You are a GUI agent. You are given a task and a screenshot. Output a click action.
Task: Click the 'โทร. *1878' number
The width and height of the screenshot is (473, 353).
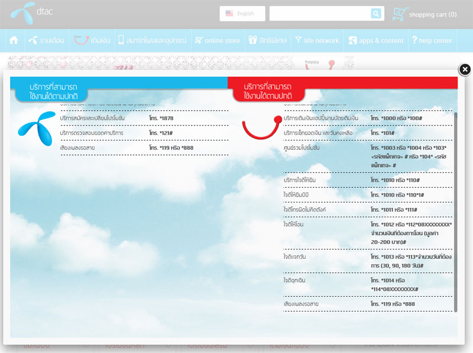tap(161, 118)
